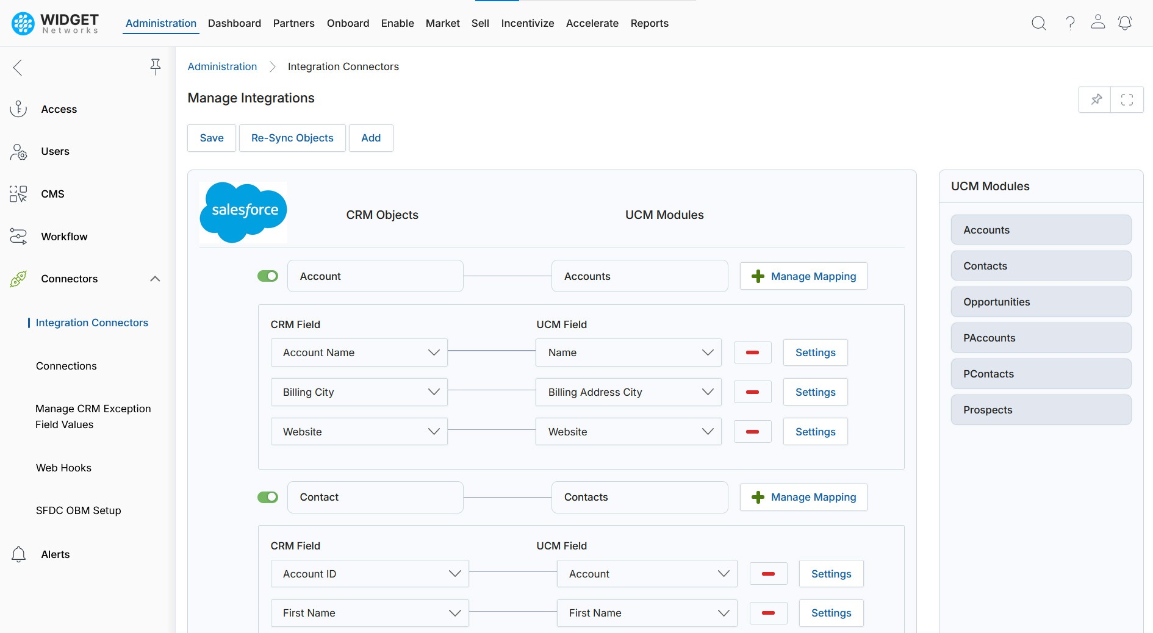Disable the Contact object sync toggle
This screenshot has height=633, width=1153.
pyautogui.click(x=268, y=497)
